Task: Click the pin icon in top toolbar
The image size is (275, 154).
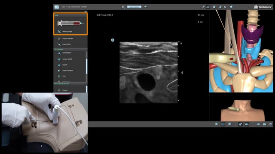Action: pos(145,7)
